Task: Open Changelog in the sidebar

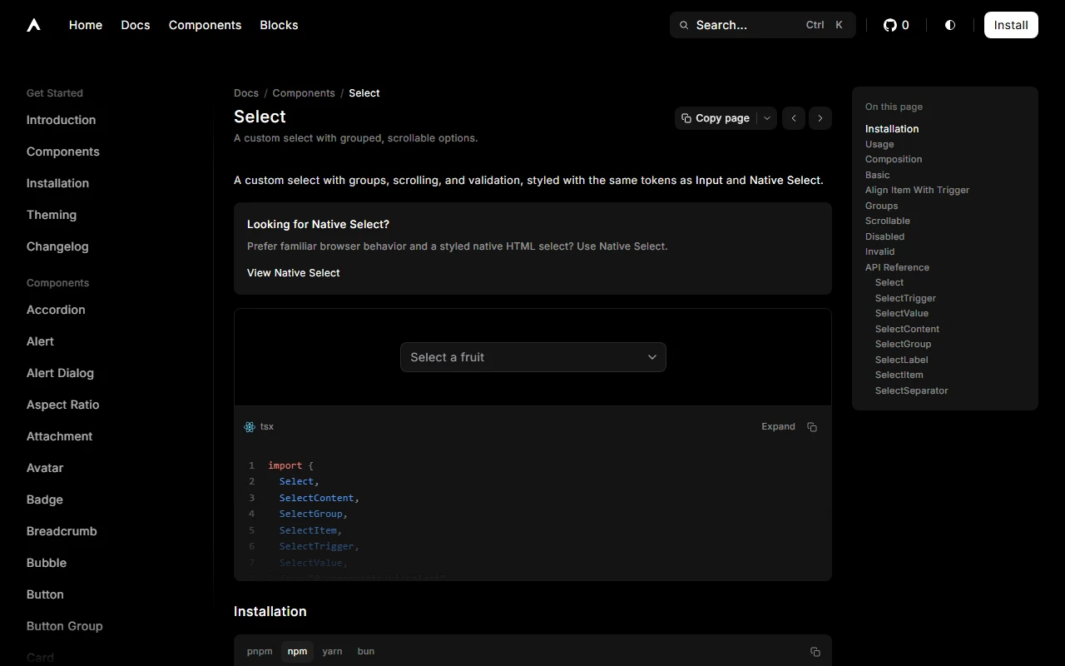Action: click(57, 246)
